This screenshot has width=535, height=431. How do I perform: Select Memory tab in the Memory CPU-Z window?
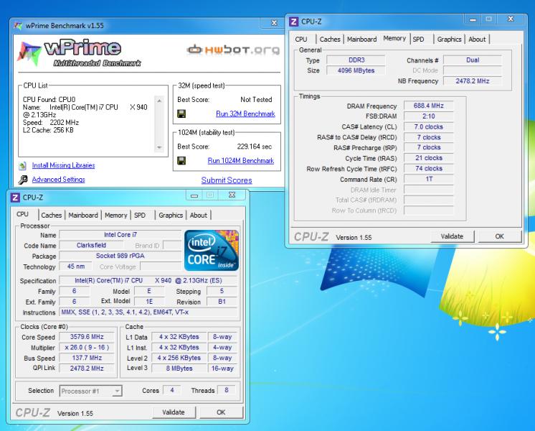tap(394, 38)
